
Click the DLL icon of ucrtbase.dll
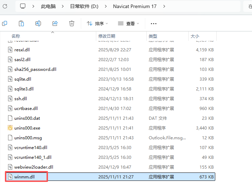10,108
